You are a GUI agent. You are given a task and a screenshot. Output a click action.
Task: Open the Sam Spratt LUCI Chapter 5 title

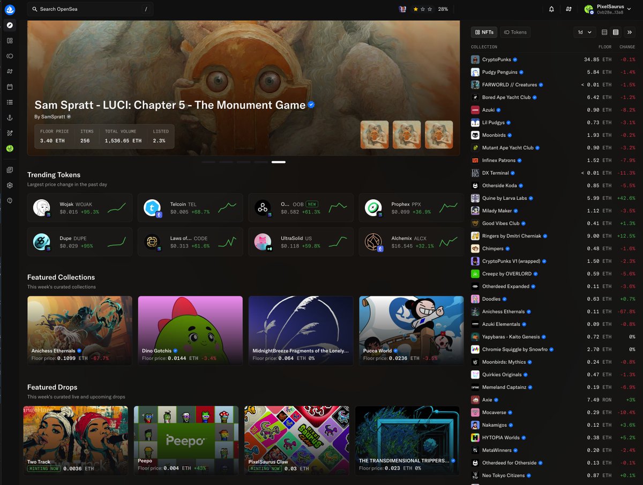(x=170, y=105)
